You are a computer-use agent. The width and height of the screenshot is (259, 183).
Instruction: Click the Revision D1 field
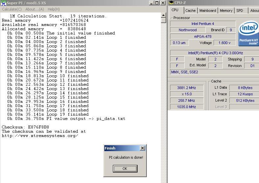tap(252, 66)
